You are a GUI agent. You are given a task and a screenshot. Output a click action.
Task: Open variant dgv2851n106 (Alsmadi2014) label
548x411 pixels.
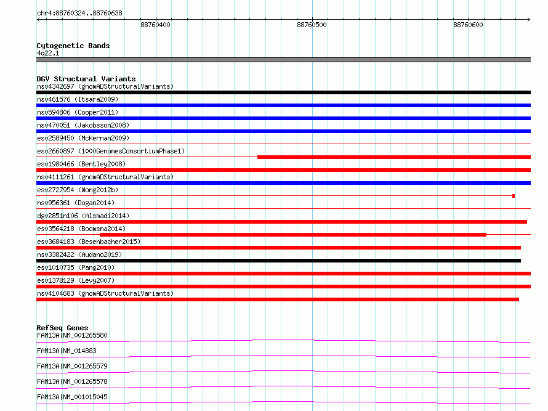(83, 216)
